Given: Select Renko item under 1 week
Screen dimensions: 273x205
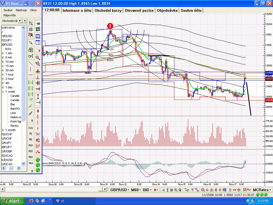Looking at the screenshot, I should coord(14,126).
